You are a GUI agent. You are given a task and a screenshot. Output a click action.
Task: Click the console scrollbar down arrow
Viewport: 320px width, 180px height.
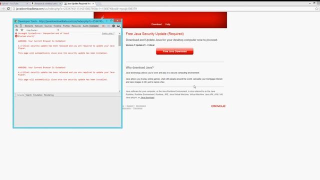click(119, 91)
